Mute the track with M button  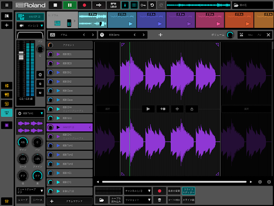[40, 93]
